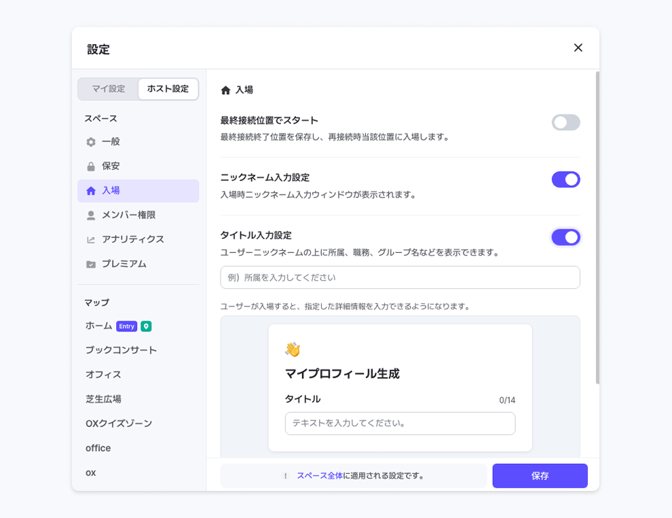Turn off the タイトル入力設定 toggle
672x518 pixels.
pos(565,237)
